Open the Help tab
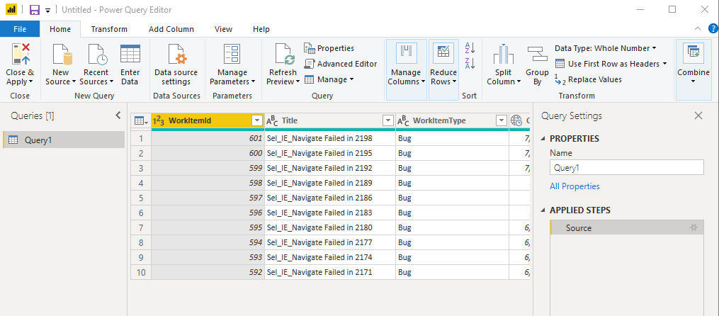 (x=261, y=29)
